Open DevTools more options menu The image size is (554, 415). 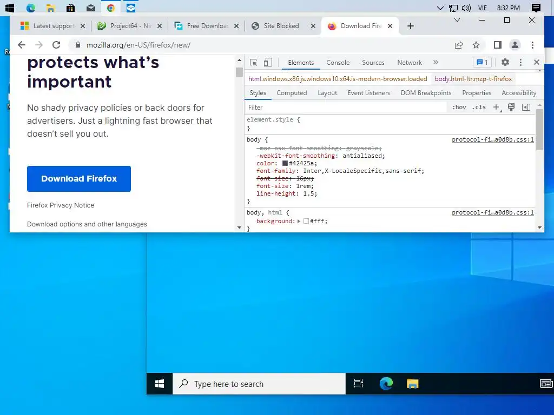tap(520, 62)
